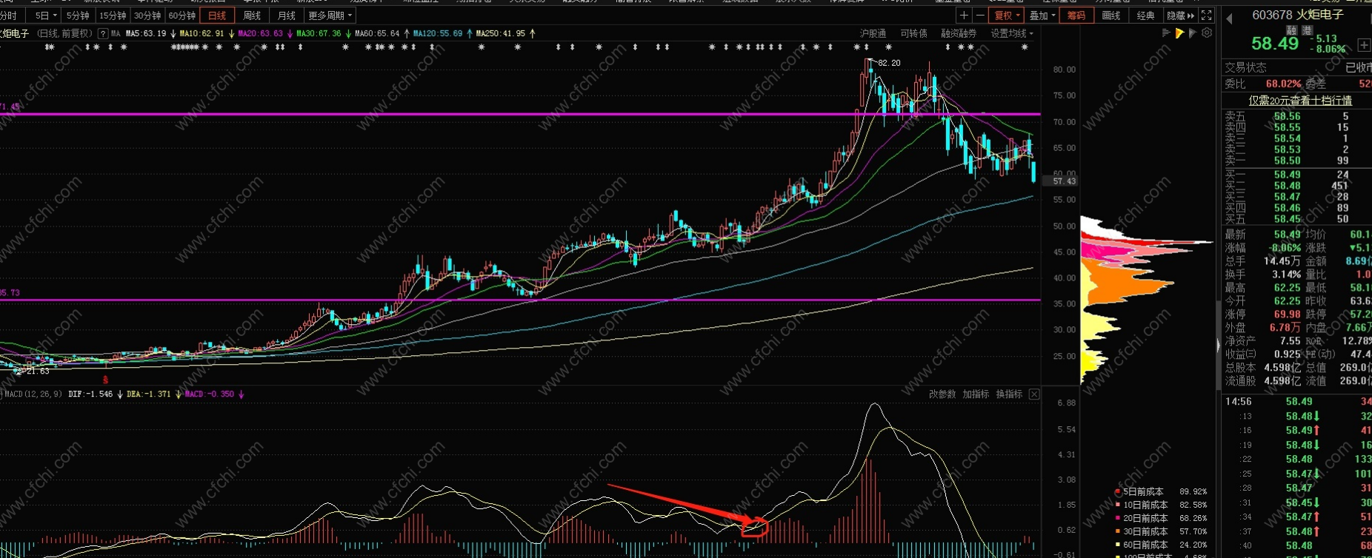Toggle 沪股通 overlay
The image size is (1372, 558).
pyautogui.click(x=873, y=33)
